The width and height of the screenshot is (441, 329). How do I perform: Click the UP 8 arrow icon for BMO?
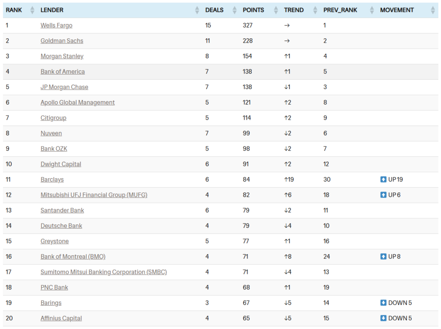pos(383,257)
